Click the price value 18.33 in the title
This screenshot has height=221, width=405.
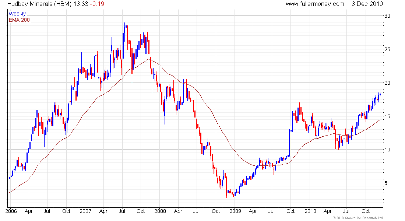tap(81, 4)
